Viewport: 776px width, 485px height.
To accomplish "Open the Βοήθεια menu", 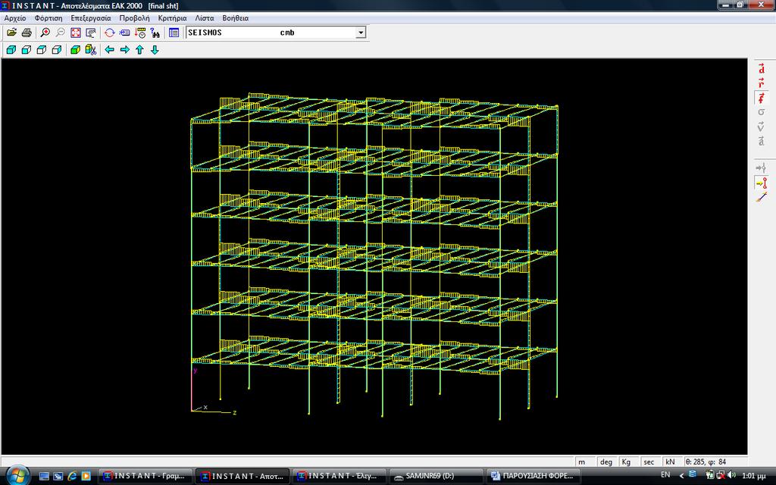I will coord(235,18).
